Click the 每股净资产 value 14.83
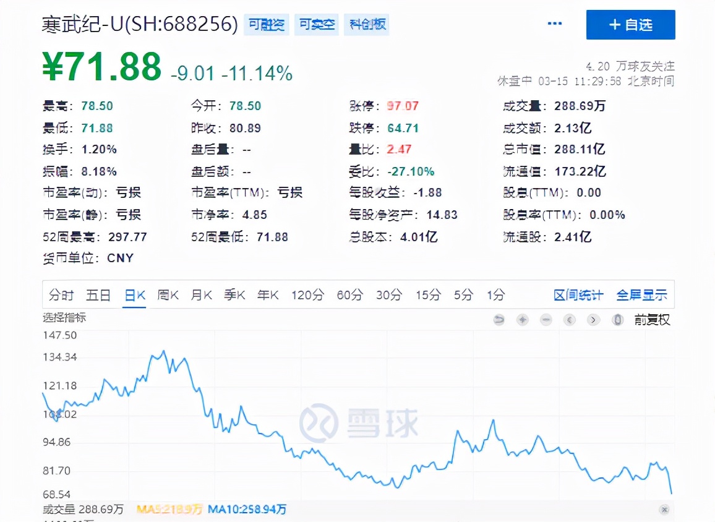The image size is (715, 522). [x=442, y=215]
